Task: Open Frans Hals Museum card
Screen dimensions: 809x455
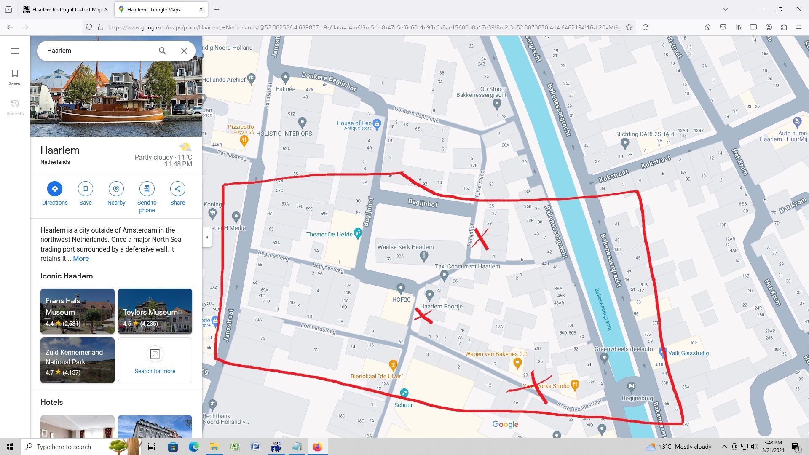Action: pos(78,311)
